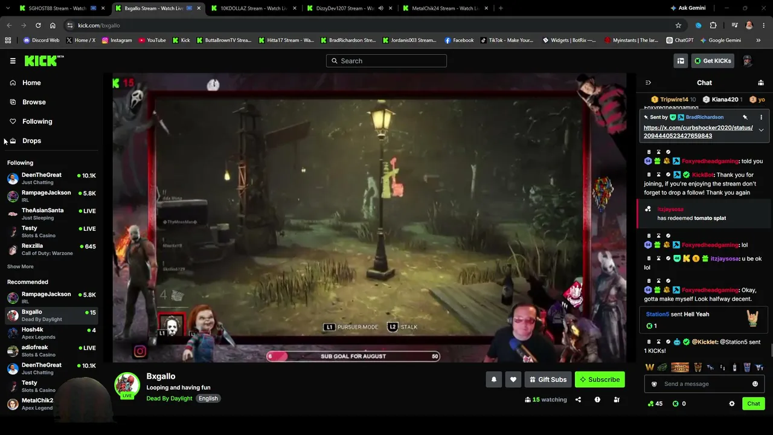The height and width of the screenshot is (435, 773).
Task: Open the YouTube bookmark
Action: [152, 40]
